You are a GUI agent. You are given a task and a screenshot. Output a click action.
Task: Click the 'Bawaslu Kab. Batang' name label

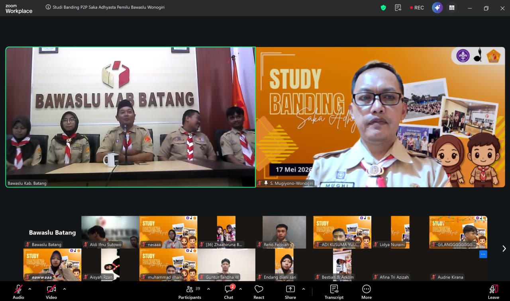click(27, 183)
